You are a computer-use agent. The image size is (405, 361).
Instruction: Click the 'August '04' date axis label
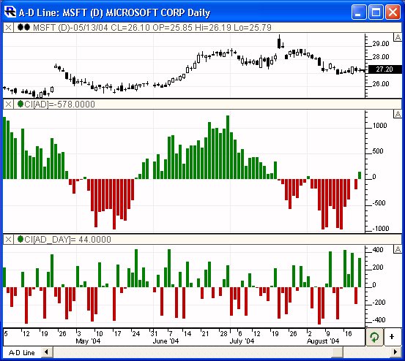pyautogui.click(x=323, y=341)
